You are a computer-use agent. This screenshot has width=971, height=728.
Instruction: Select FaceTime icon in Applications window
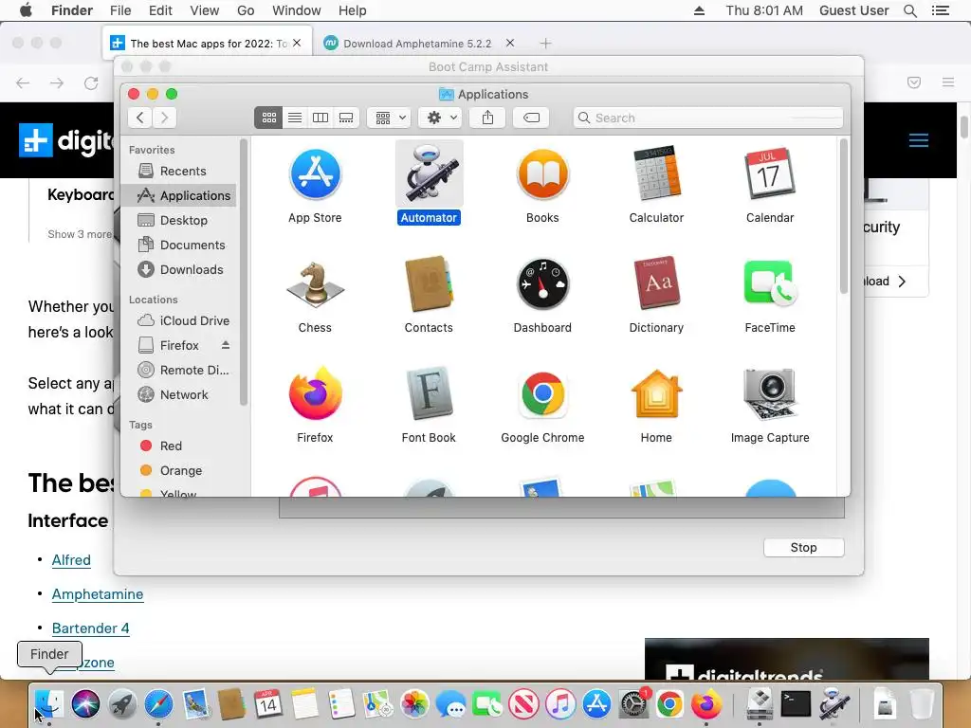click(770, 282)
